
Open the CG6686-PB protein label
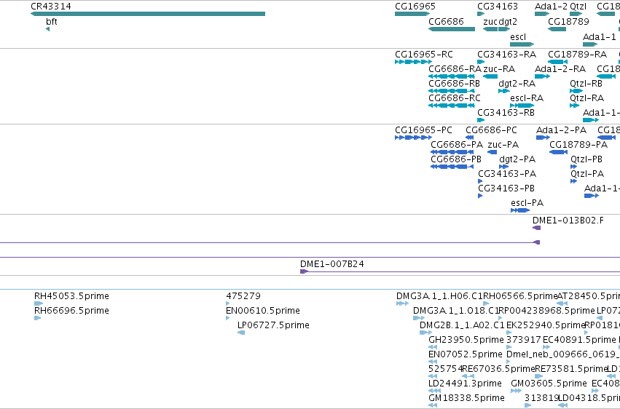[x=456, y=159]
